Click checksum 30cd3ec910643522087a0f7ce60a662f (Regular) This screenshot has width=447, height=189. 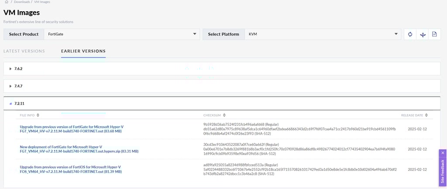(241, 145)
